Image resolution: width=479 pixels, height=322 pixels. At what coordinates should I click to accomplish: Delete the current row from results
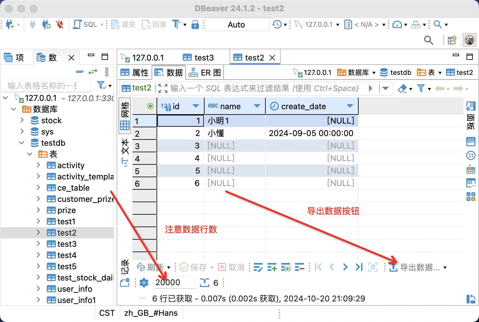coord(299,267)
